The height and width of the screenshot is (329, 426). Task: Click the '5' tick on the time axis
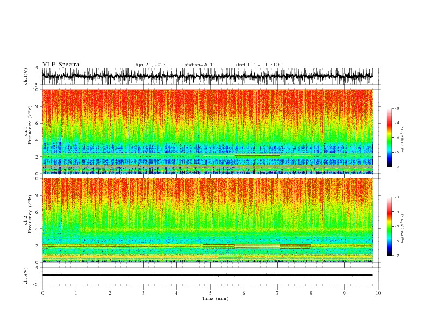210,293
